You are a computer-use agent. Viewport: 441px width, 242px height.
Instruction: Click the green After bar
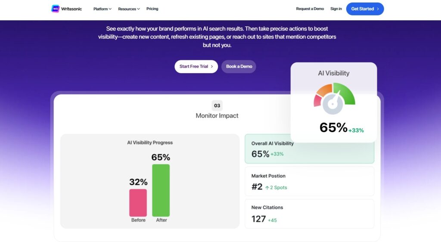point(161,190)
